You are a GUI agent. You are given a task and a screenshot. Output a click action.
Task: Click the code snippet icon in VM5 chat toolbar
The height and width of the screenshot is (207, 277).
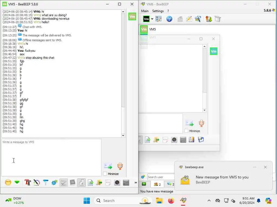pos(108,182)
